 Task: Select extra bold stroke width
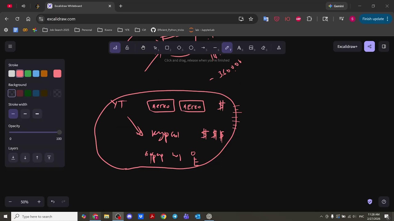37,114
